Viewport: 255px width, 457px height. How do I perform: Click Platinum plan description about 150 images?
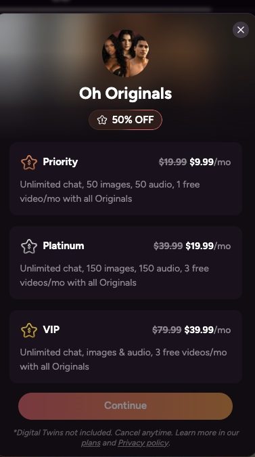(x=114, y=276)
